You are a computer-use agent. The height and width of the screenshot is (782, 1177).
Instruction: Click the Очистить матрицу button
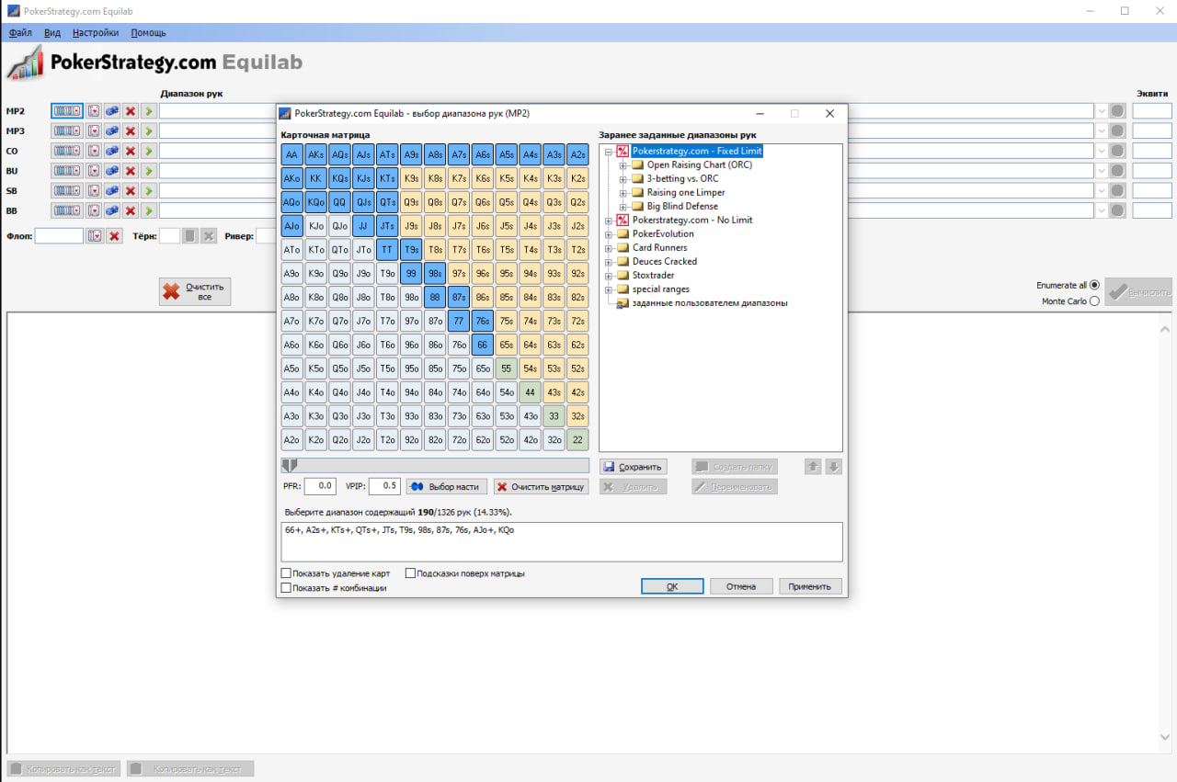pos(541,487)
